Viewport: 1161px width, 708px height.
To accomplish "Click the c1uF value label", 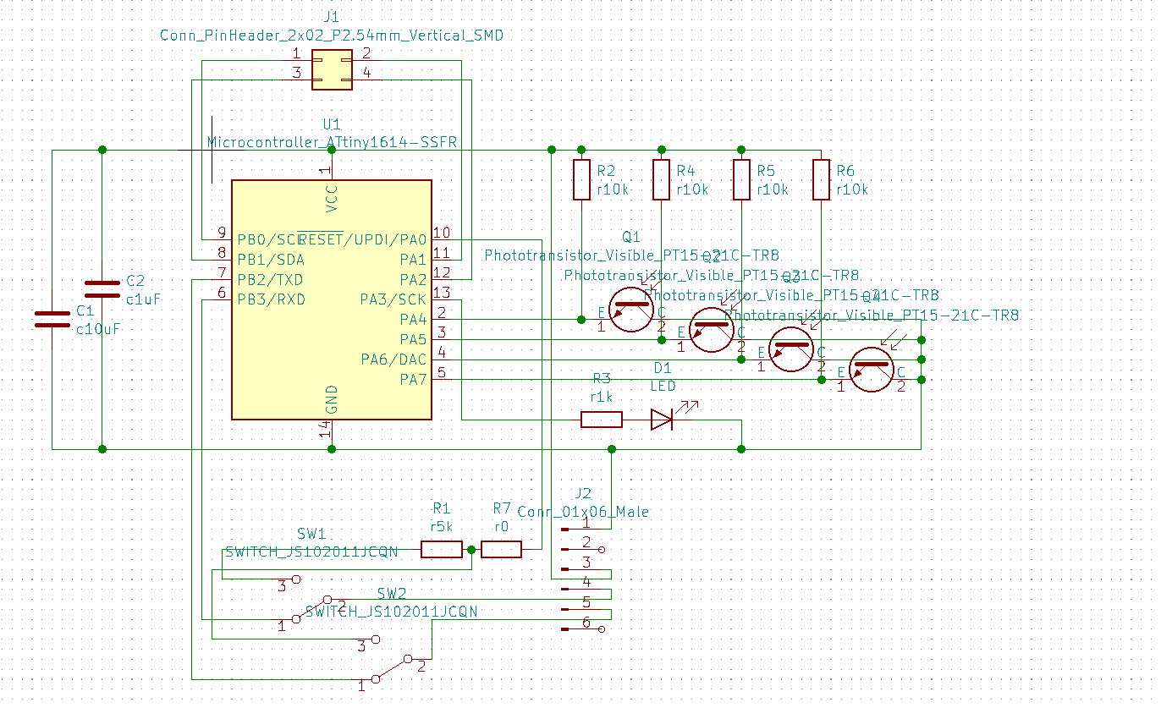I will click(x=143, y=299).
